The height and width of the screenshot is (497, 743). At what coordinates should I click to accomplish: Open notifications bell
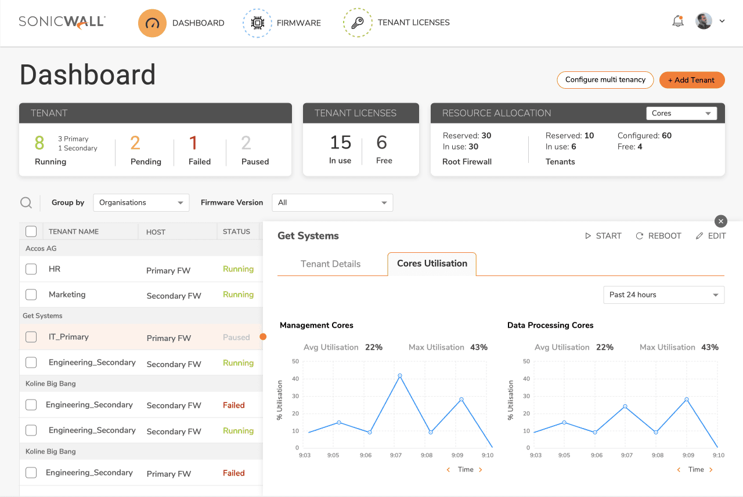tap(677, 21)
